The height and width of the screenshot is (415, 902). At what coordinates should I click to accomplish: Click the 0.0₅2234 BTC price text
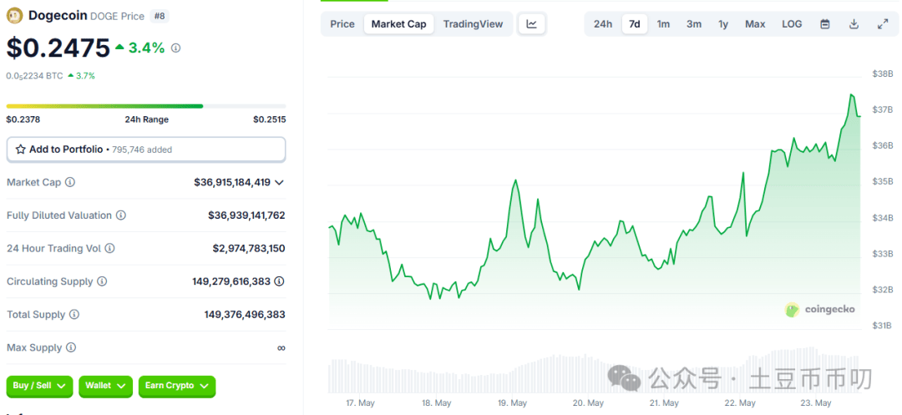tap(34, 76)
